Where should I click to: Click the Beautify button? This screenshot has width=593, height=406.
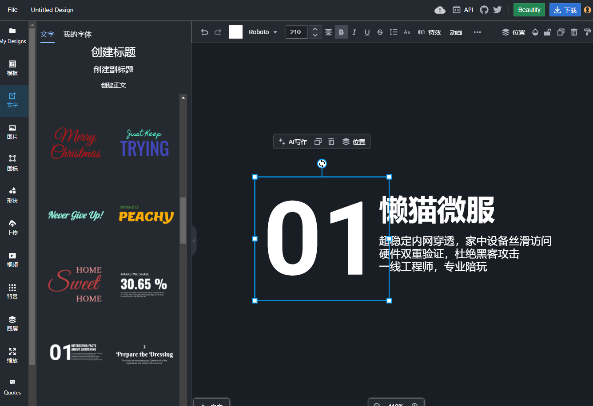tap(529, 10)
